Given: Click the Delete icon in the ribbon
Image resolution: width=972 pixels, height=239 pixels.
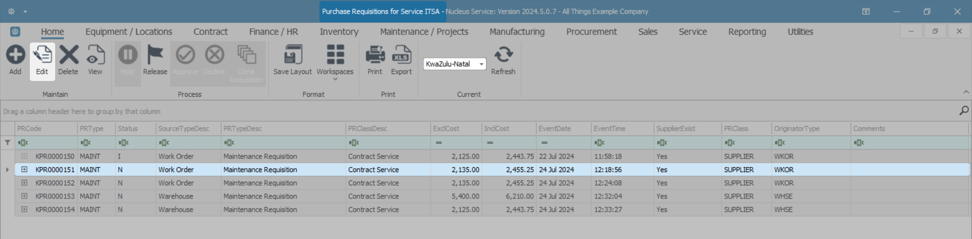Looking at the screenshot, I should click(68, 55).
